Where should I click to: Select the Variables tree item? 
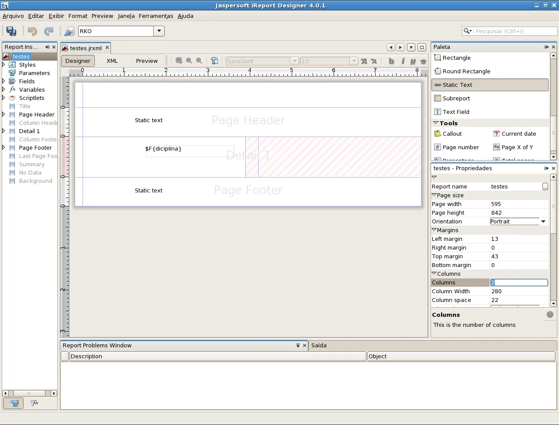point(32,89)
